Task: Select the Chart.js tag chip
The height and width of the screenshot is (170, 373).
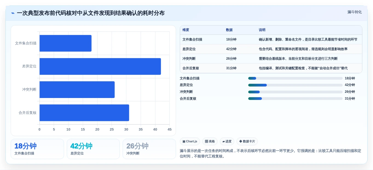Action: pyautogui.click(x=190, y=142)
